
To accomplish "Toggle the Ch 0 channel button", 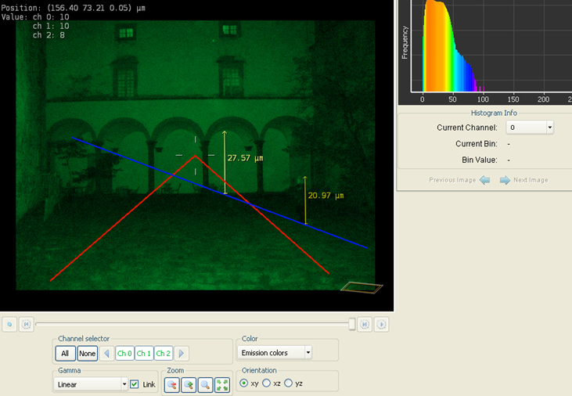I will (124, 354).
